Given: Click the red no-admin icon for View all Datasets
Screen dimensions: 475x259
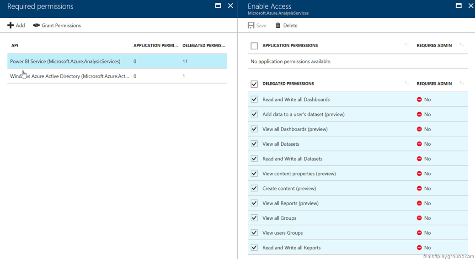Looking at the screenshot, I should (419, 144).
